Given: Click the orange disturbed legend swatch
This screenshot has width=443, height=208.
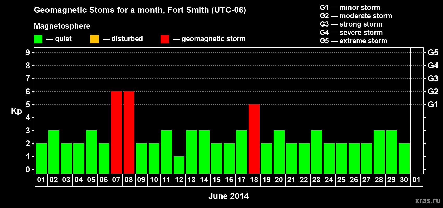Looking at the screenshot, I should coord(94,39).
